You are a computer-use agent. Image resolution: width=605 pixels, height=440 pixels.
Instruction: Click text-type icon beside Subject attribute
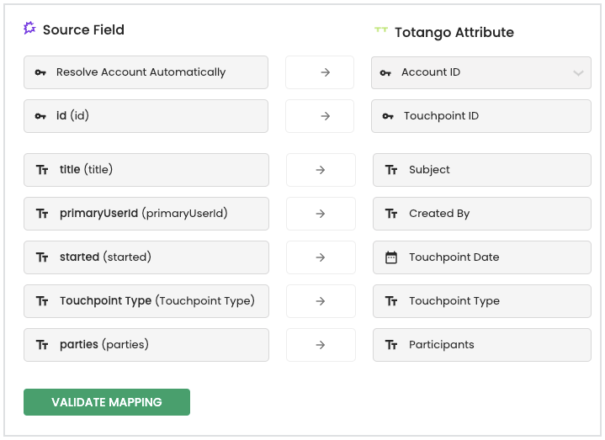[391, 170]
